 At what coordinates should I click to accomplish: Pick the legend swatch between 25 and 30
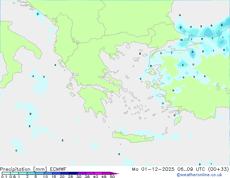[73, 173]
